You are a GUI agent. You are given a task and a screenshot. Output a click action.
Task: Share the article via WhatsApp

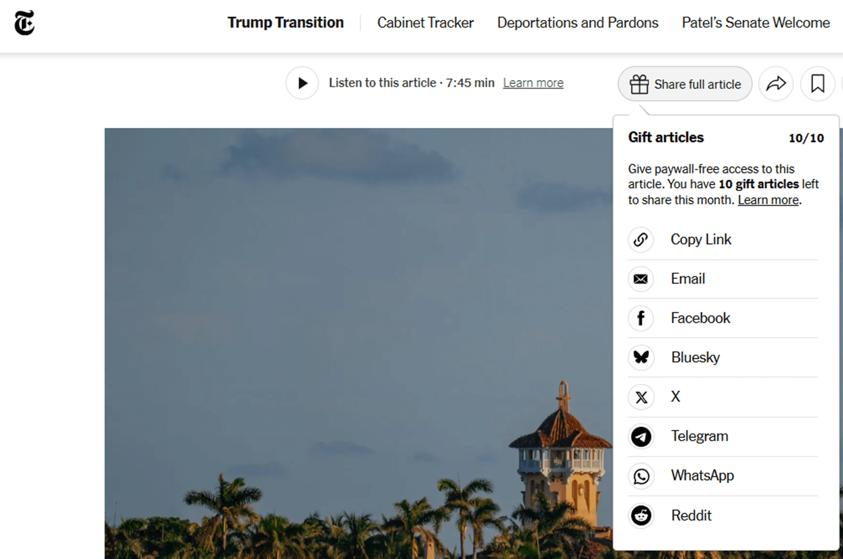(702, 476)
